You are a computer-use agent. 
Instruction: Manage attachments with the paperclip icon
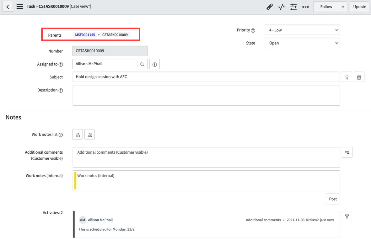(269, 7)
